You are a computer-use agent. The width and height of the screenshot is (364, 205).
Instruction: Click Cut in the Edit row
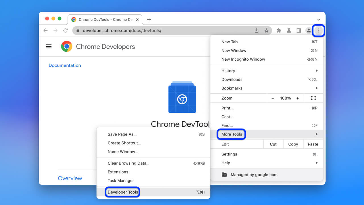pyautogui.click(x=273, y=144)
